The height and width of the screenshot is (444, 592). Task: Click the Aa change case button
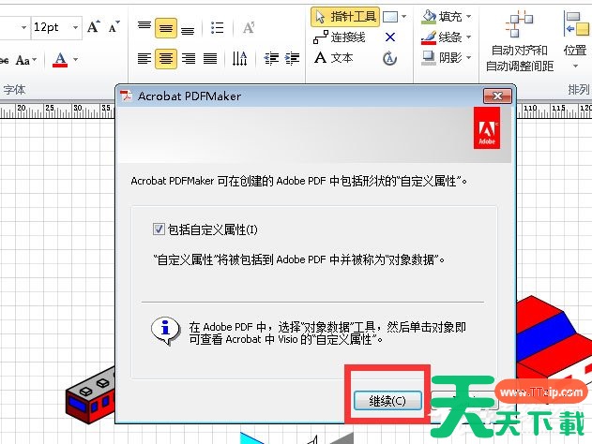click(x=25, y=60)
